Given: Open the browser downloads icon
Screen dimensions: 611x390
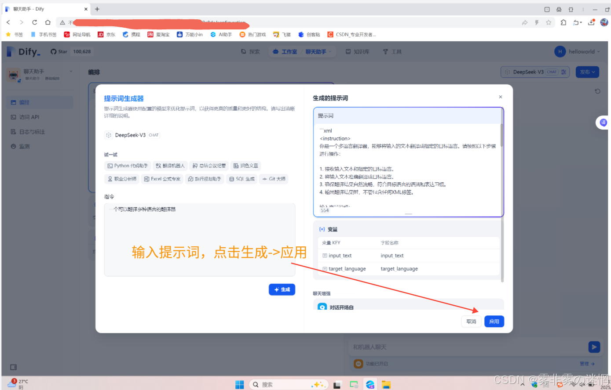Looking at the screenshot, I should click(x=592, y=22).
